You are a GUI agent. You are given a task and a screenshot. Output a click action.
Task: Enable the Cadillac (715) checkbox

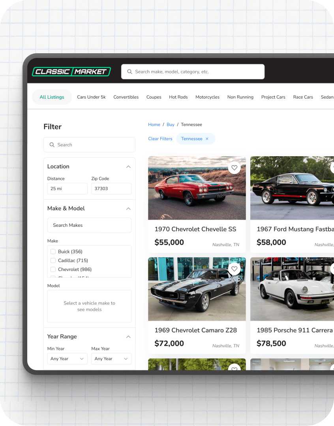pos(53,260)
